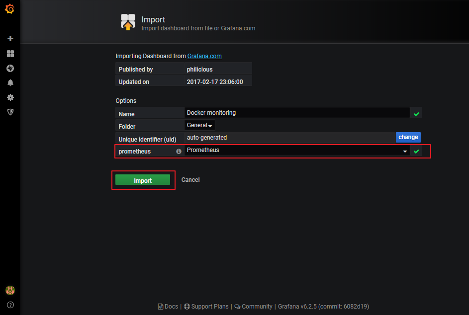Open the Create plus menu in sidebar

(x=10, y=39)
